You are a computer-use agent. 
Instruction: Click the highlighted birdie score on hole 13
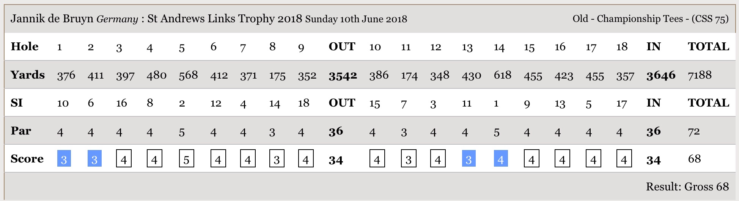[469, 158]
